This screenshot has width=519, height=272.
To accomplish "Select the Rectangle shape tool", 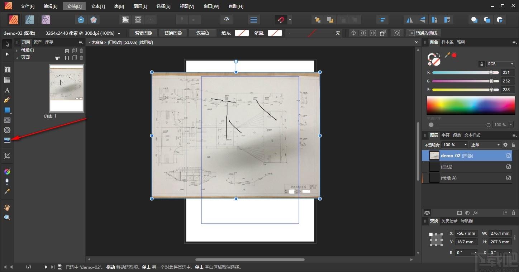I will point(7,110).
